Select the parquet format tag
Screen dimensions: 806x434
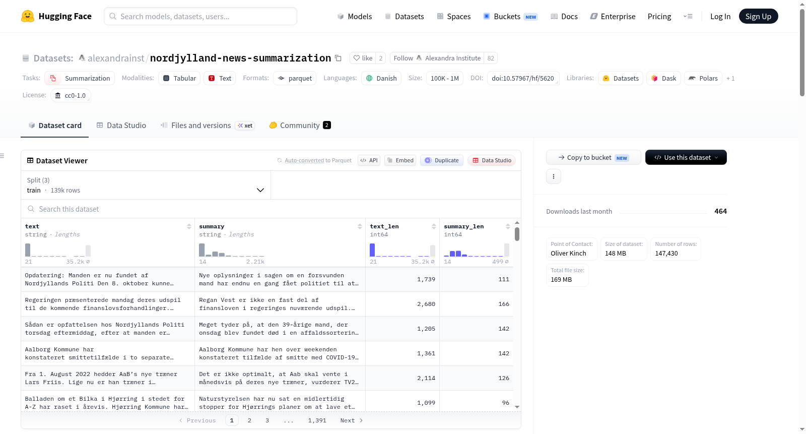click(x=295, y=78)
